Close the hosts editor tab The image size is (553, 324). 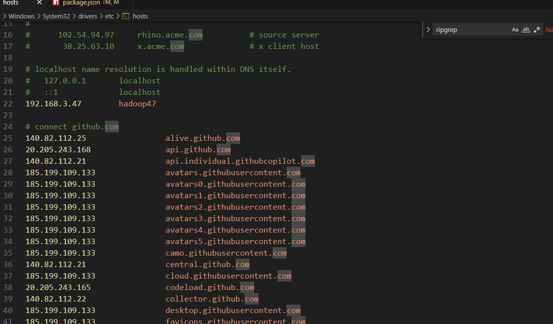click(39, 2)
